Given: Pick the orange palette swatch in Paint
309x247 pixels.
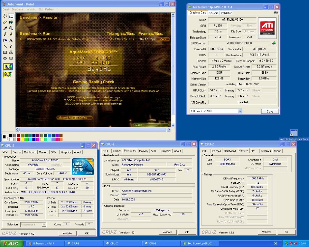Looking at the screenshot, I should (61, 139).
